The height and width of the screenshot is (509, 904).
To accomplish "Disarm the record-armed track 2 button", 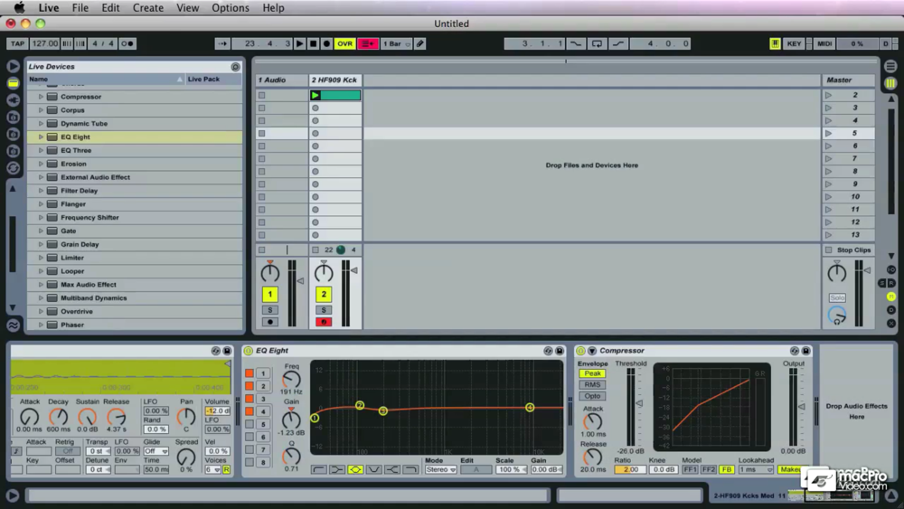I will click(x=324, y=322).
